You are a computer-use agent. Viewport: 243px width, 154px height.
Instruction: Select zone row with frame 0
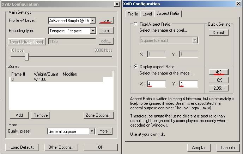(x=56, y=79)
